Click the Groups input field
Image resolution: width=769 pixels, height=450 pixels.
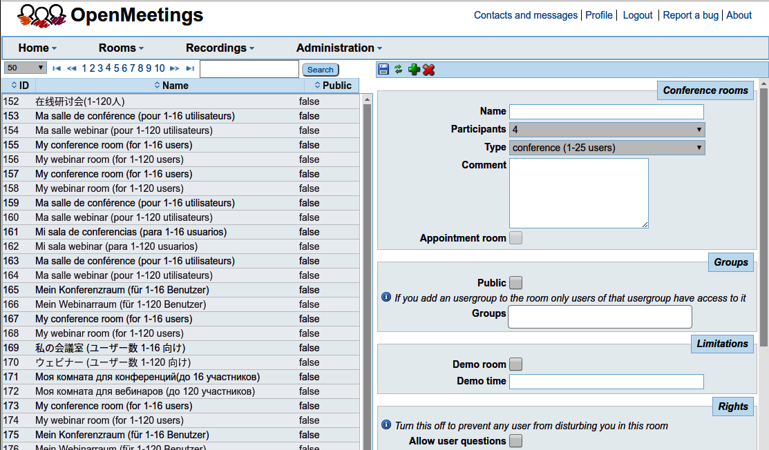[x=600, y=317]
